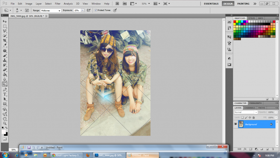Add a layer style with fx icon
Viewport: 280px width, 158px height.
[x=245, y=149]
